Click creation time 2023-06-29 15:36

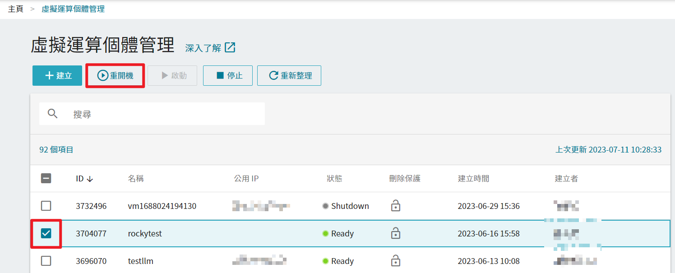pyautogui.click(x=489, y=206)
